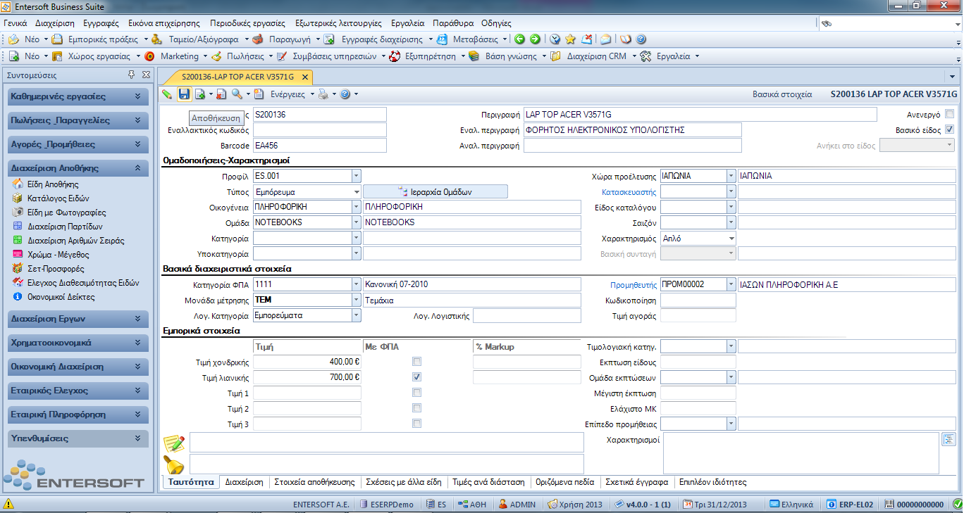Open the Προμηθευτής dropdown
Screen dimensions: 964x513
coord(731,284)
